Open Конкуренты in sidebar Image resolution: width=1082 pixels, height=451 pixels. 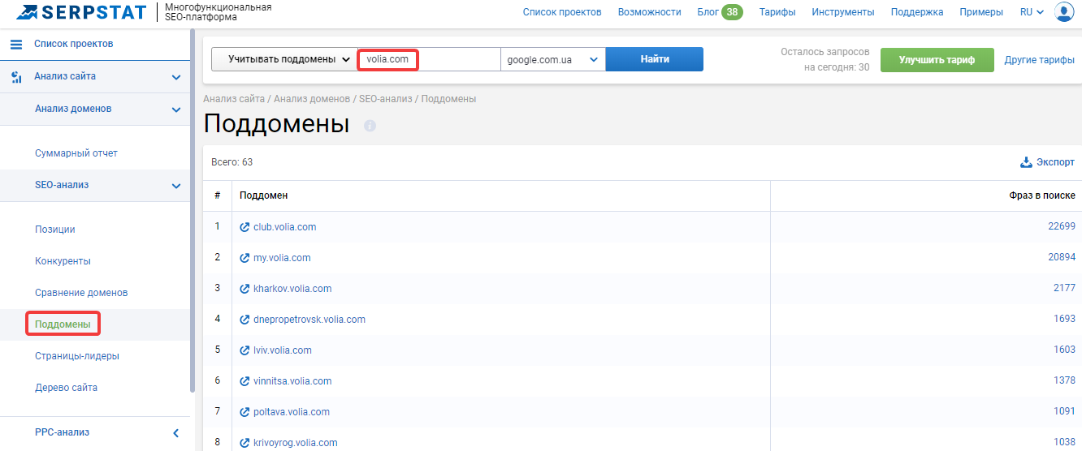(63, 261)
